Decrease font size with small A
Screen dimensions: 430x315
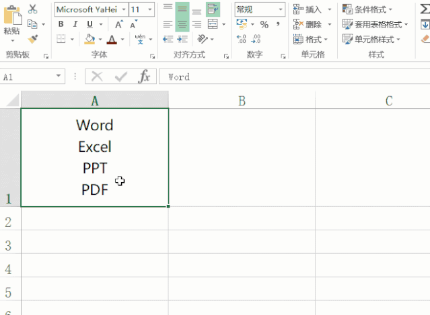pyautogui.click(x=134, y=24)
